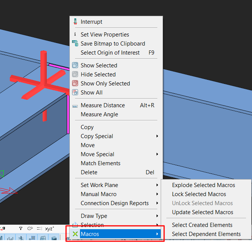Click the gray Hide Selected cube icon
Screen dimensions: 252x245
pos(75,75)
